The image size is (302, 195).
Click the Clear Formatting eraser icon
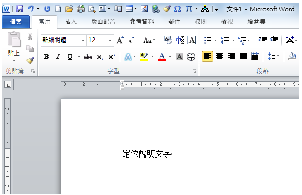pyautogui.click(x=168, y=40)
